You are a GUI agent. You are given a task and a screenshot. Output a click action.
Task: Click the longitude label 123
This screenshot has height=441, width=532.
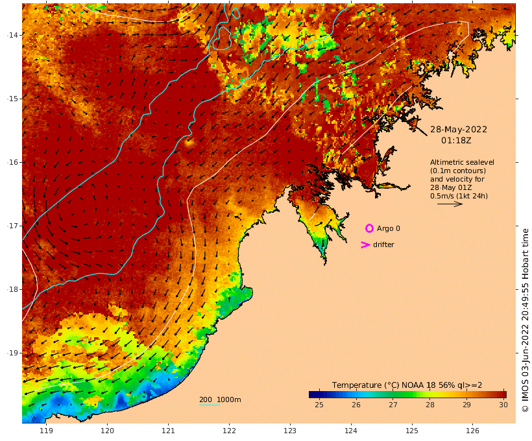290,431
